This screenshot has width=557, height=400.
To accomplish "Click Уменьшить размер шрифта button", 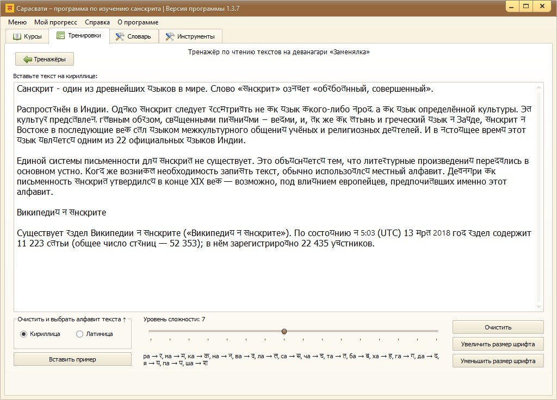I will (x=498, y=360).
